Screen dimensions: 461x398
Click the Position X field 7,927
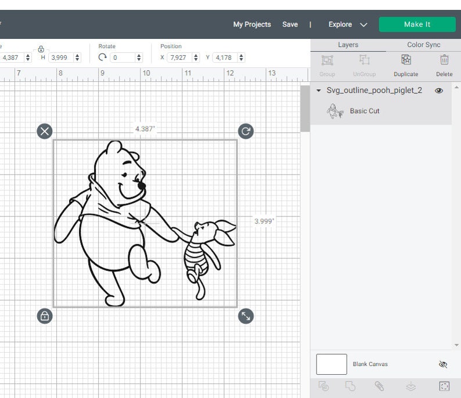click(x=180, y=57)
